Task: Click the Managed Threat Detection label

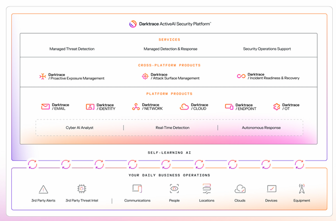Action: click(72, 49)
